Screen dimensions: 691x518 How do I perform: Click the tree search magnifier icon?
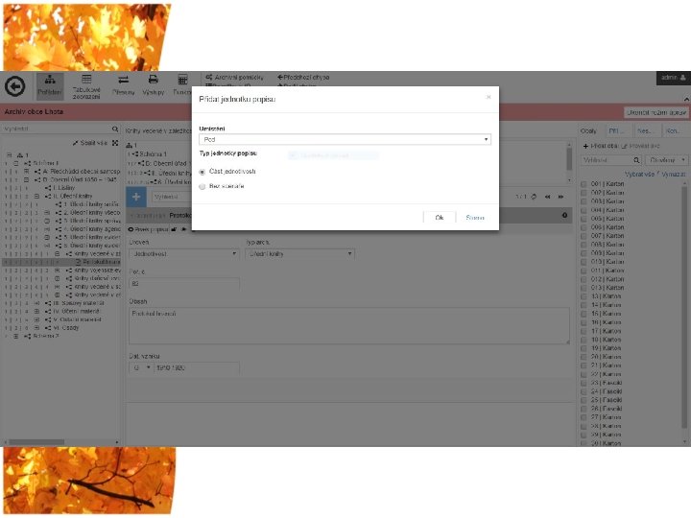115,129
